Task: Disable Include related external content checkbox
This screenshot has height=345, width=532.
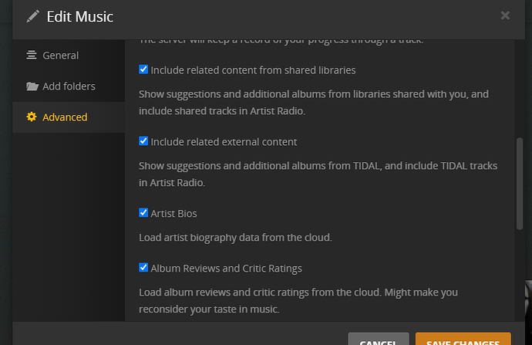Action: tap(143, 141)
